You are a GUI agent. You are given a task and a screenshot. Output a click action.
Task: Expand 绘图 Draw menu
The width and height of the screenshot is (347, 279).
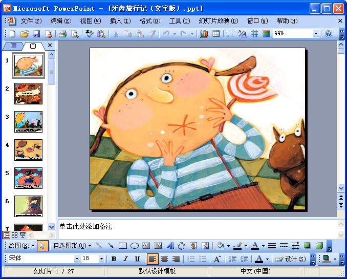coord(21,246)
